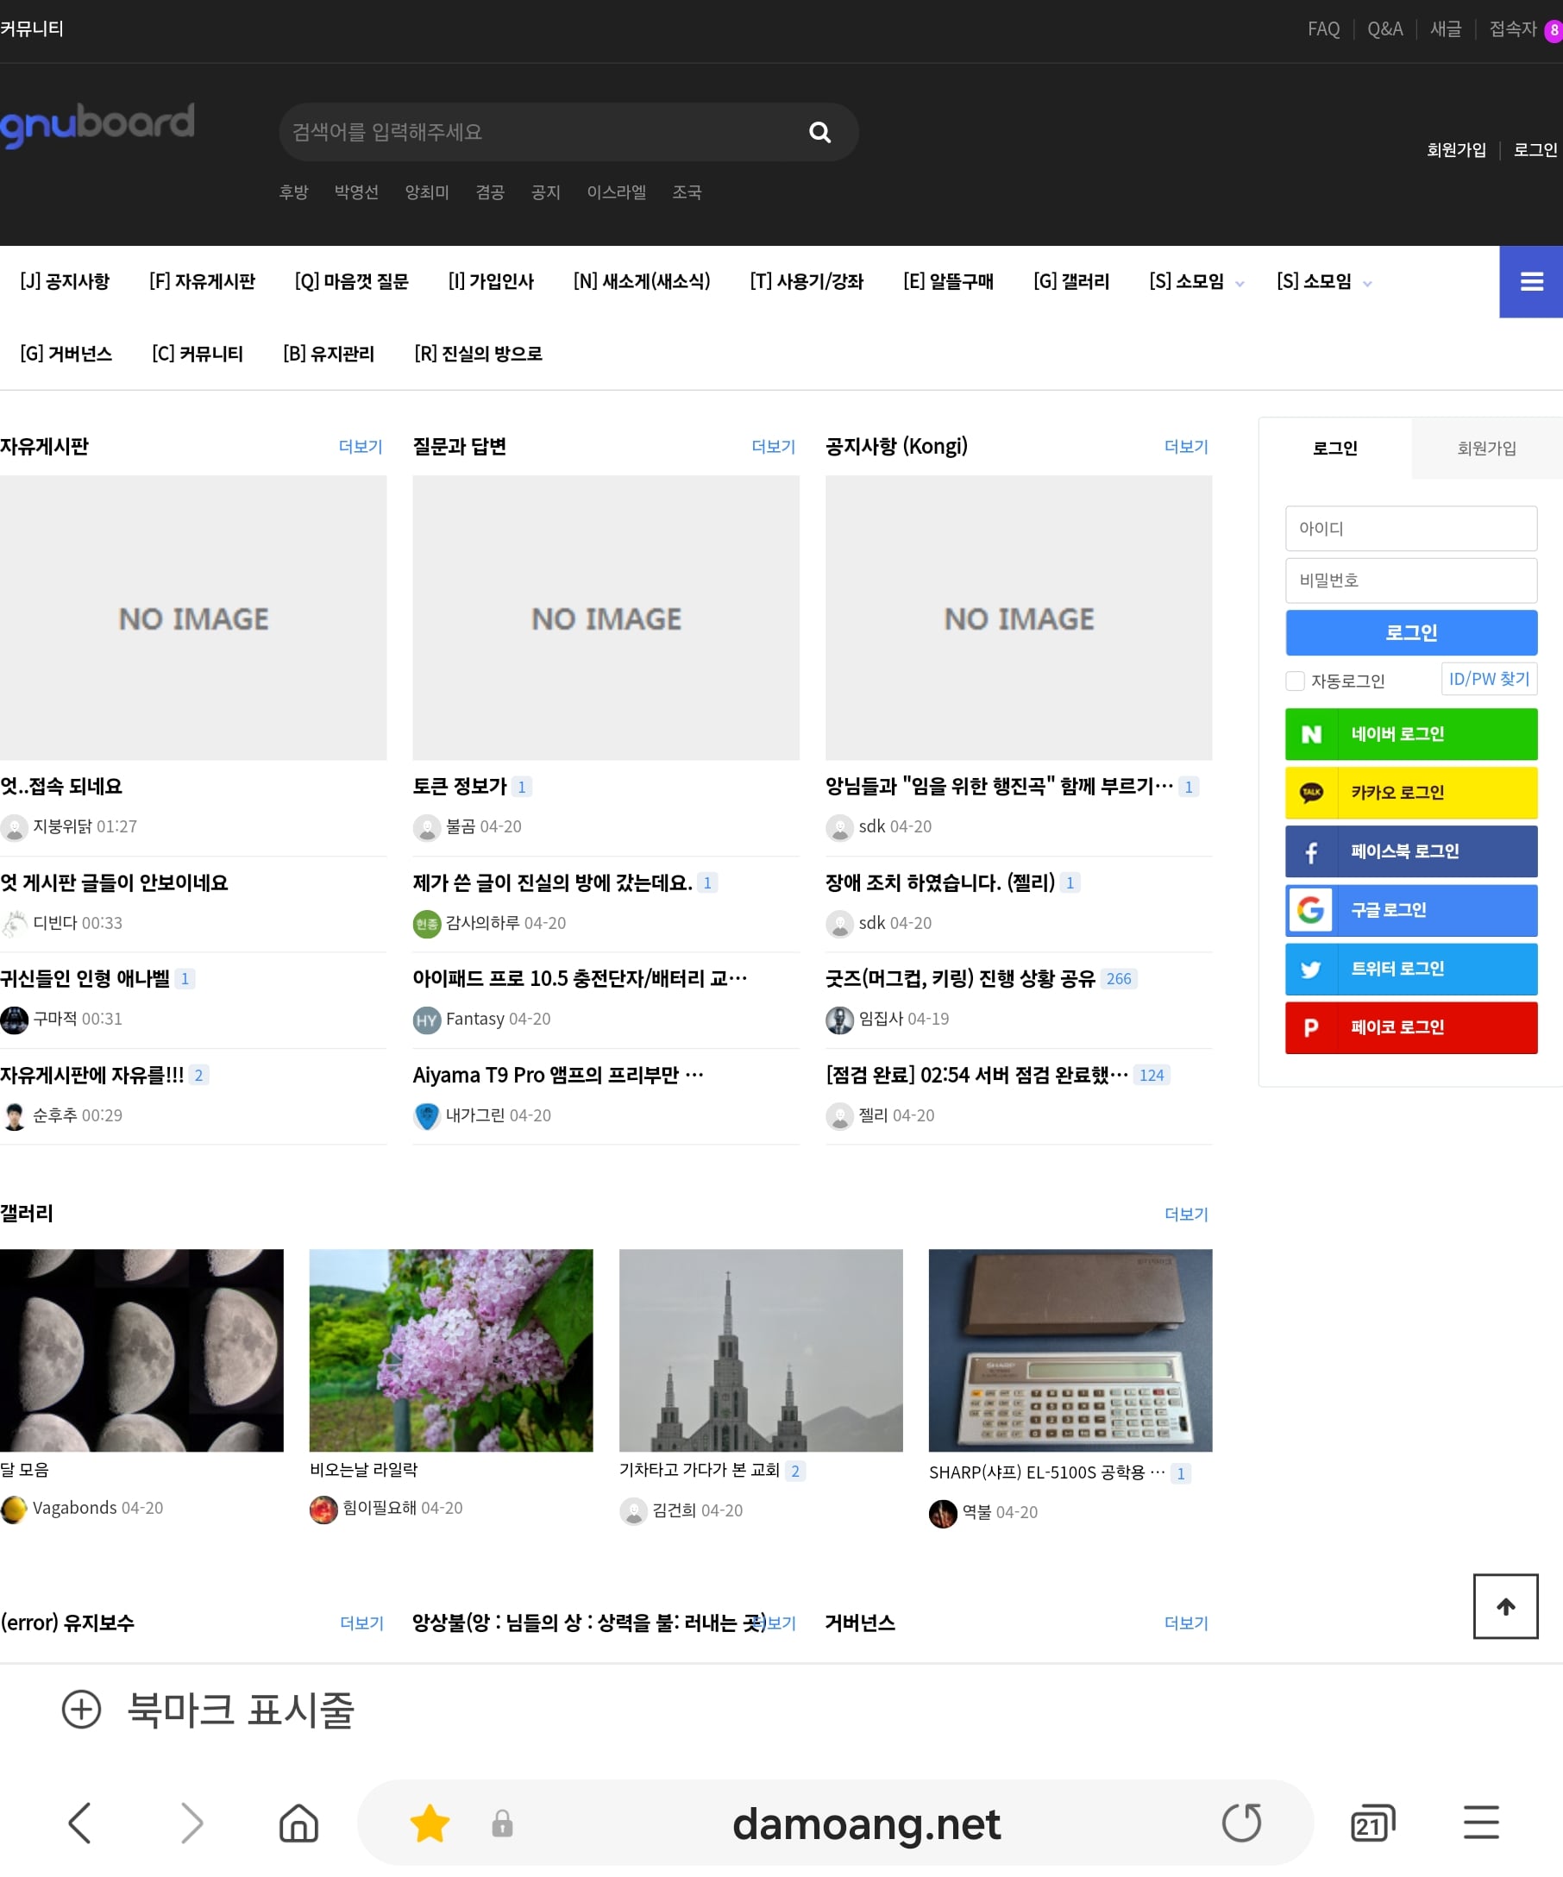The height and width of the screenshot is (1877, 1563).
Task: Click popular keyword 박영선
Action: 355,192
